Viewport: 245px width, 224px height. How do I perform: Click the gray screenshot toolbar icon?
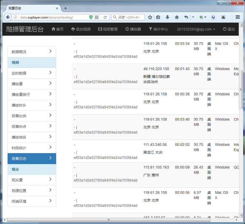[223, 17]
